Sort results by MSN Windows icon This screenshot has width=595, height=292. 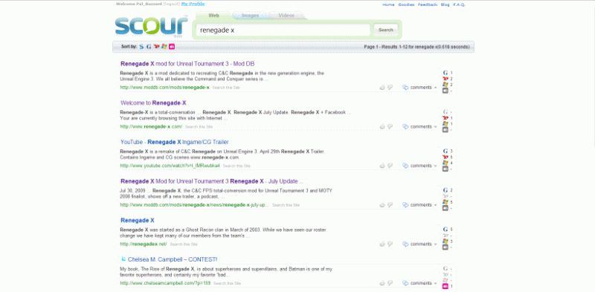tap(164, 47)
